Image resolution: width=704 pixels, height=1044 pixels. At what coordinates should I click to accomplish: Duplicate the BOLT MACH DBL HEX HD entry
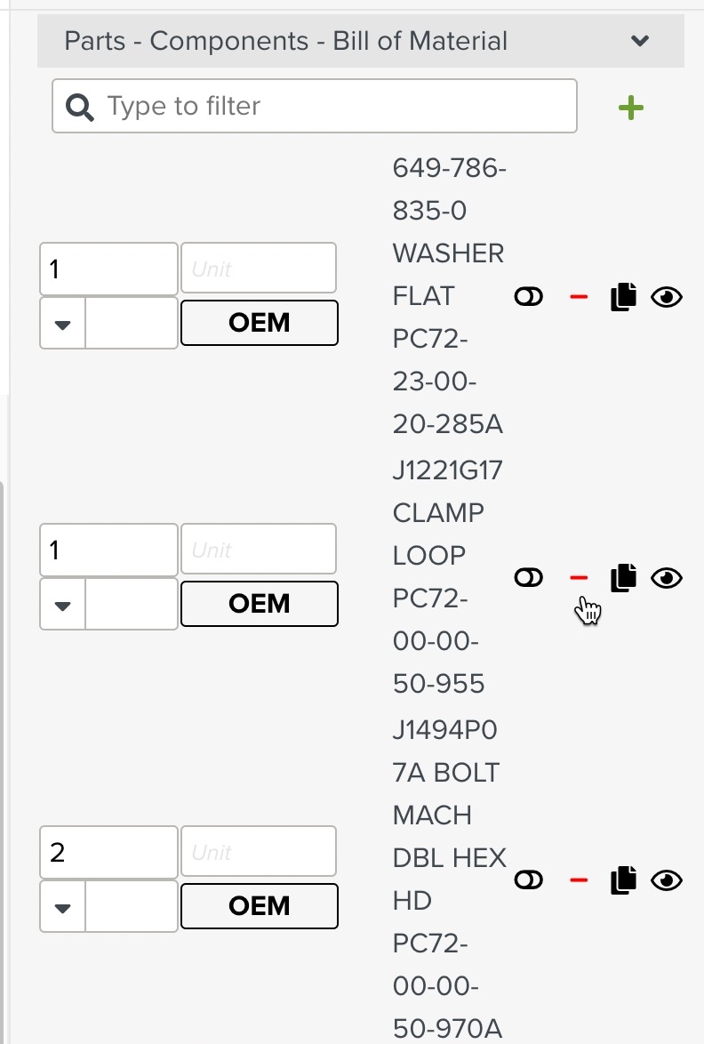[x=623, y=879]
